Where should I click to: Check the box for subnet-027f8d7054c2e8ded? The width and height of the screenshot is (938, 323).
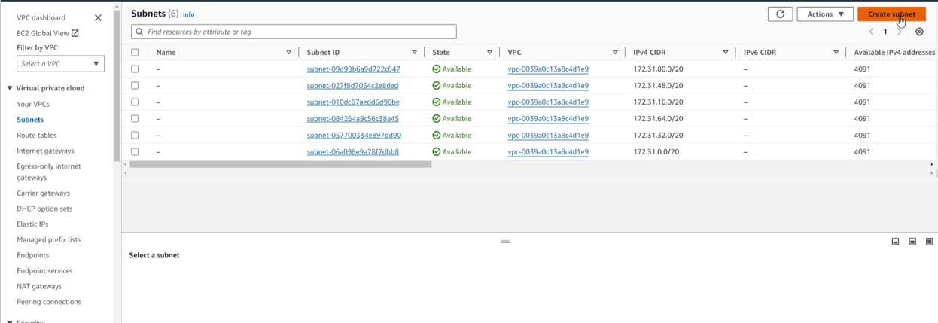click(135, 86)
